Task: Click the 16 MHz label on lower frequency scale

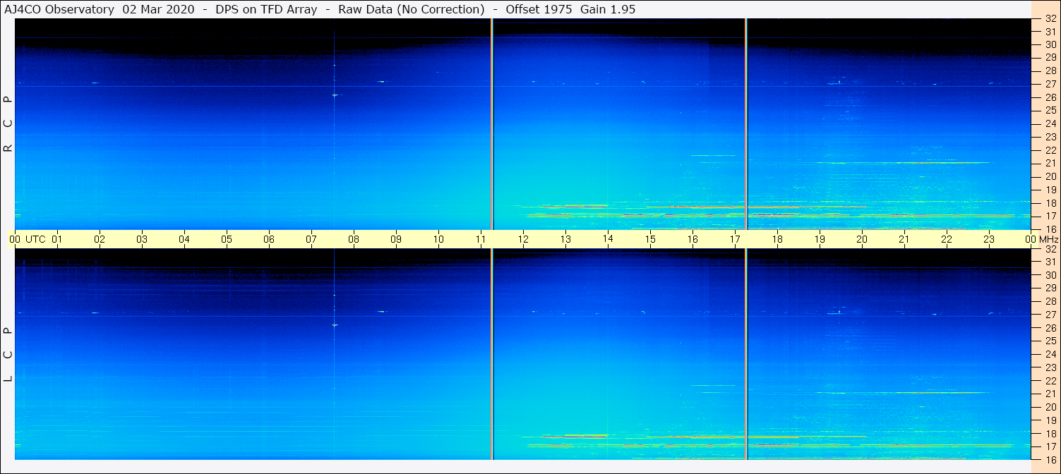Action: coord(1050,459)
